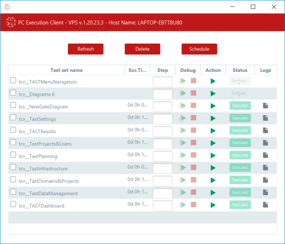Open the log file for tcv__TastSettings
Image resolution: width=285 pixels, height=244 pixels.
click(x=266, y=118)
